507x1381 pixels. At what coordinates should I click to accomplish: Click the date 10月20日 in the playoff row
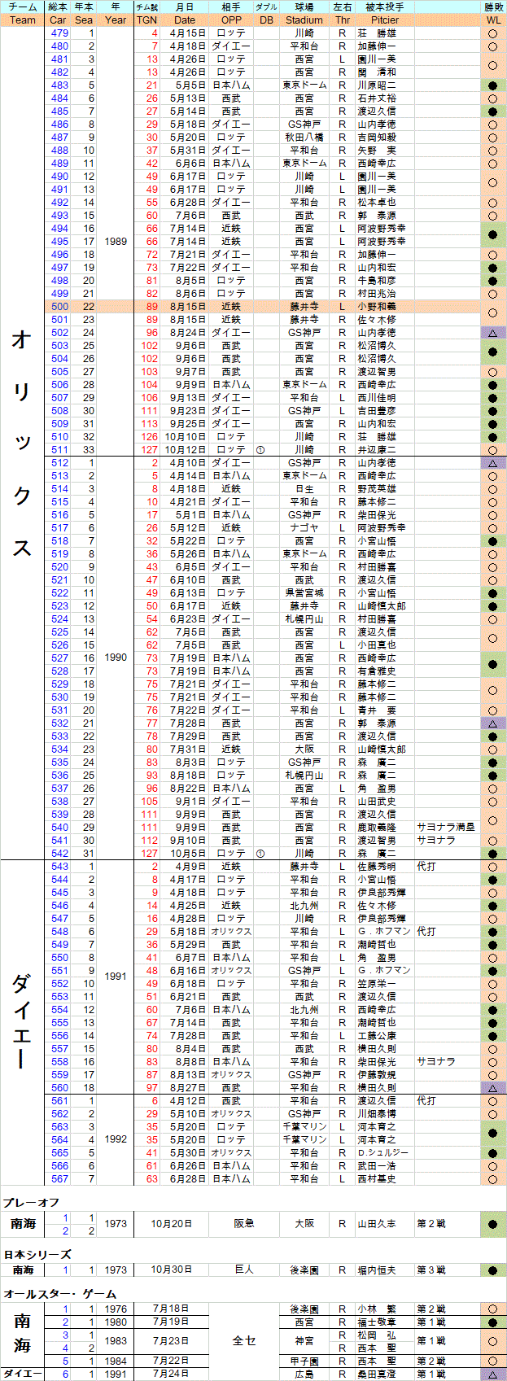(172, 1224)
